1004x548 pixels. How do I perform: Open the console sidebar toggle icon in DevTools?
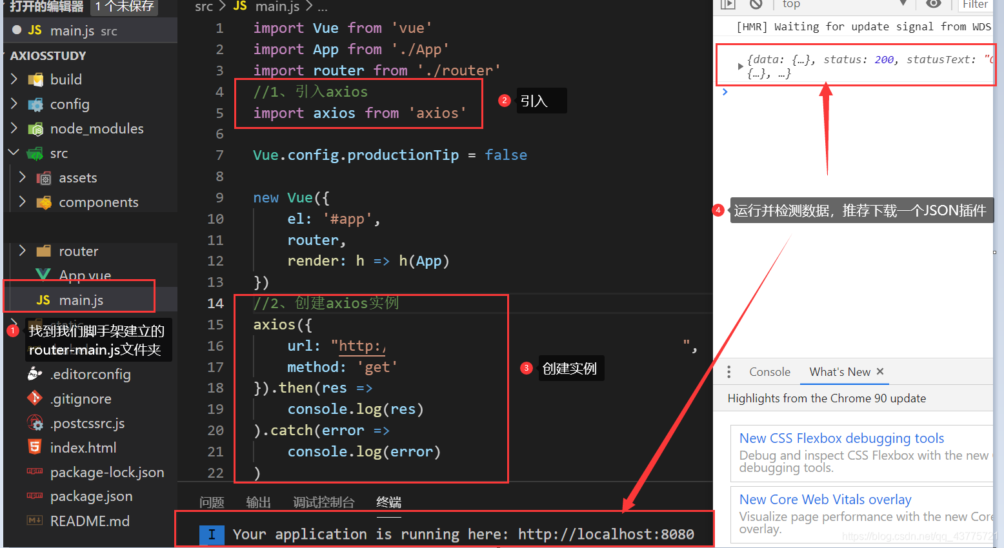click(728, 4)
